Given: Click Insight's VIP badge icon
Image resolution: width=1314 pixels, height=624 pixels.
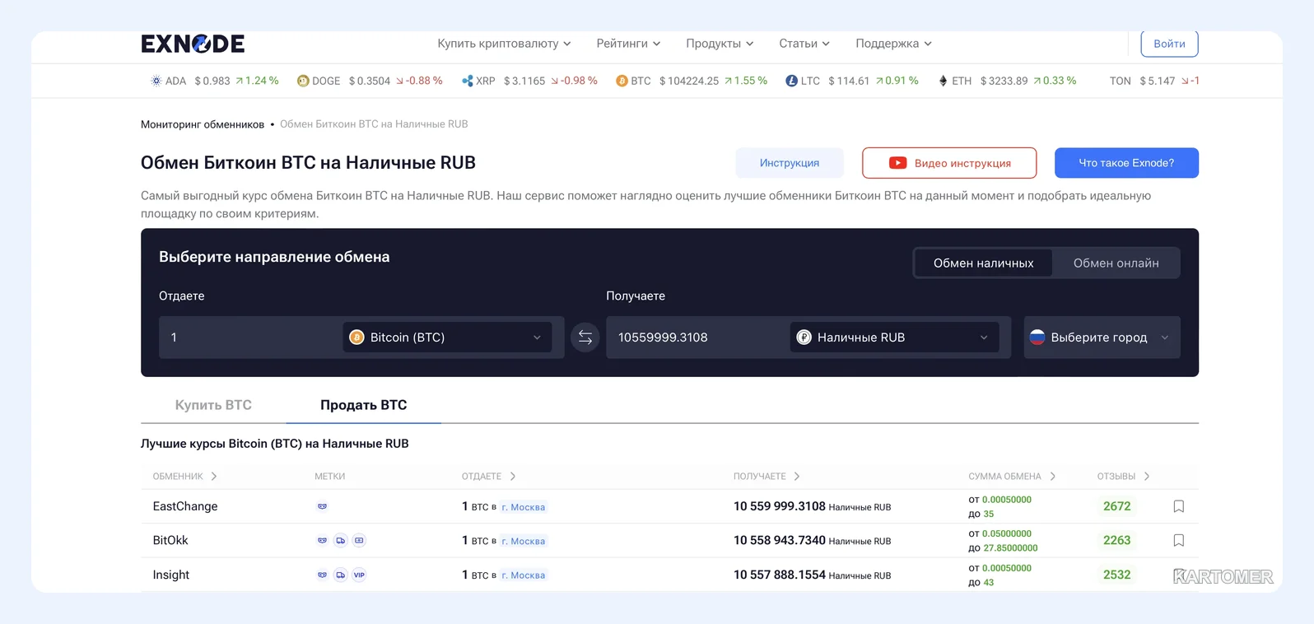Looking at the screenshot, I should (x=359, y=575).
